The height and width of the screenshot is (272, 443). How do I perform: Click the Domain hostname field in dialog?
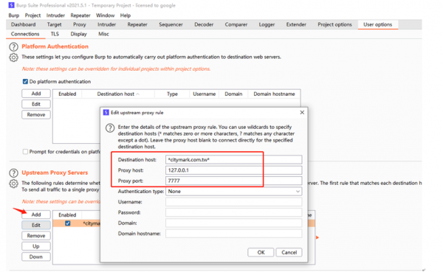[233, 234]
